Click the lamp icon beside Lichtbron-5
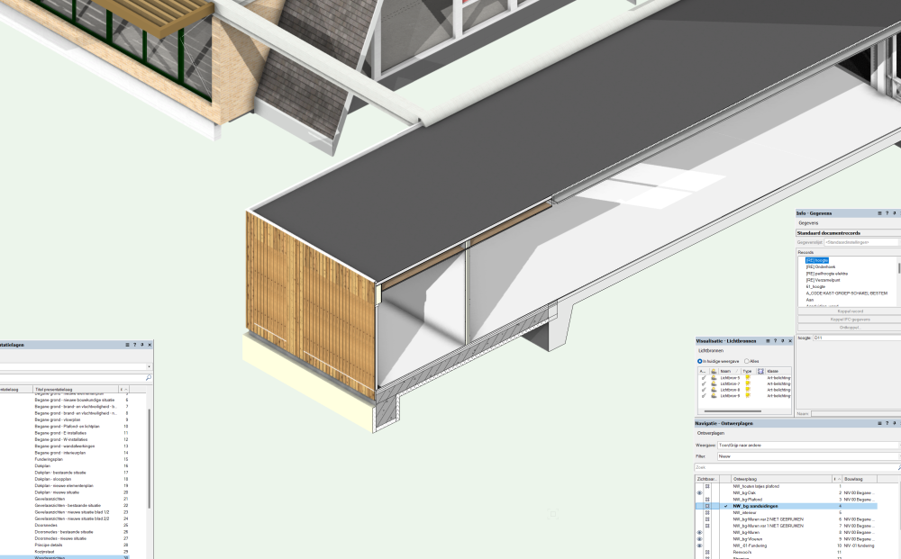901x559 pixels. [714, 377]
